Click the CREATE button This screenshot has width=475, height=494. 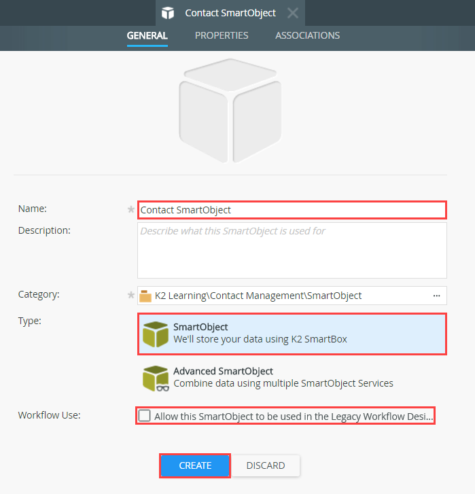pyautogui.click(x=195, y=465)
